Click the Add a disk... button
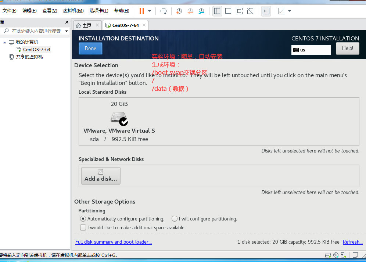 point(101,176)
